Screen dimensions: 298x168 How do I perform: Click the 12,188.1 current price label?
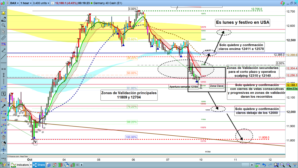pos(292,85)
